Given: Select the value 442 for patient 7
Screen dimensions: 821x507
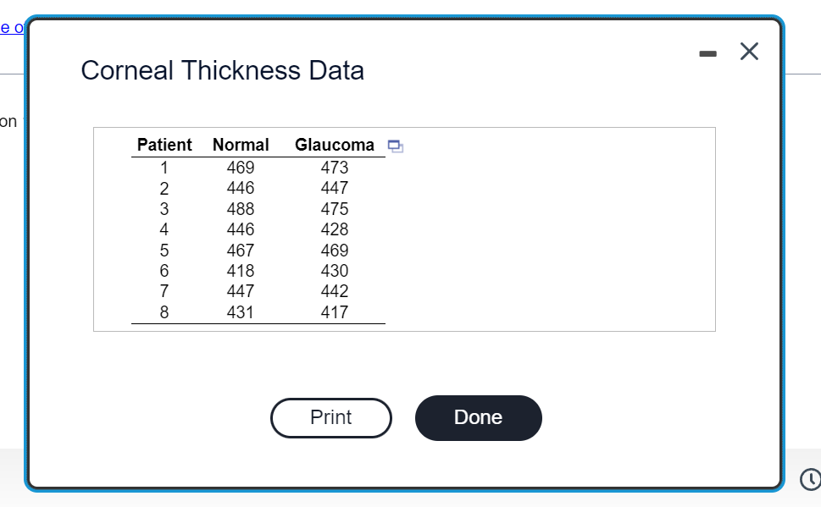Looking at the screenshot, I should (334, 291).
